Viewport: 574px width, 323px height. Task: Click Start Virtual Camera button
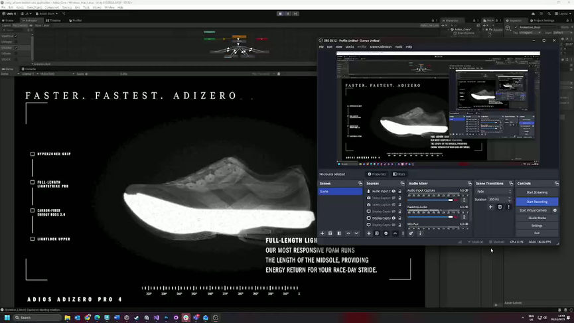[x=533, y=210]
